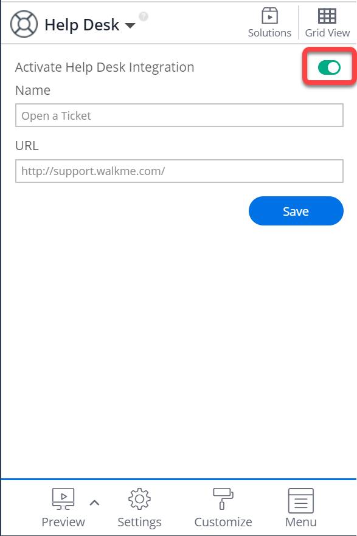Click the Name input field
The width and height of the screenshot is (357, 536).
tap(179, 115)
